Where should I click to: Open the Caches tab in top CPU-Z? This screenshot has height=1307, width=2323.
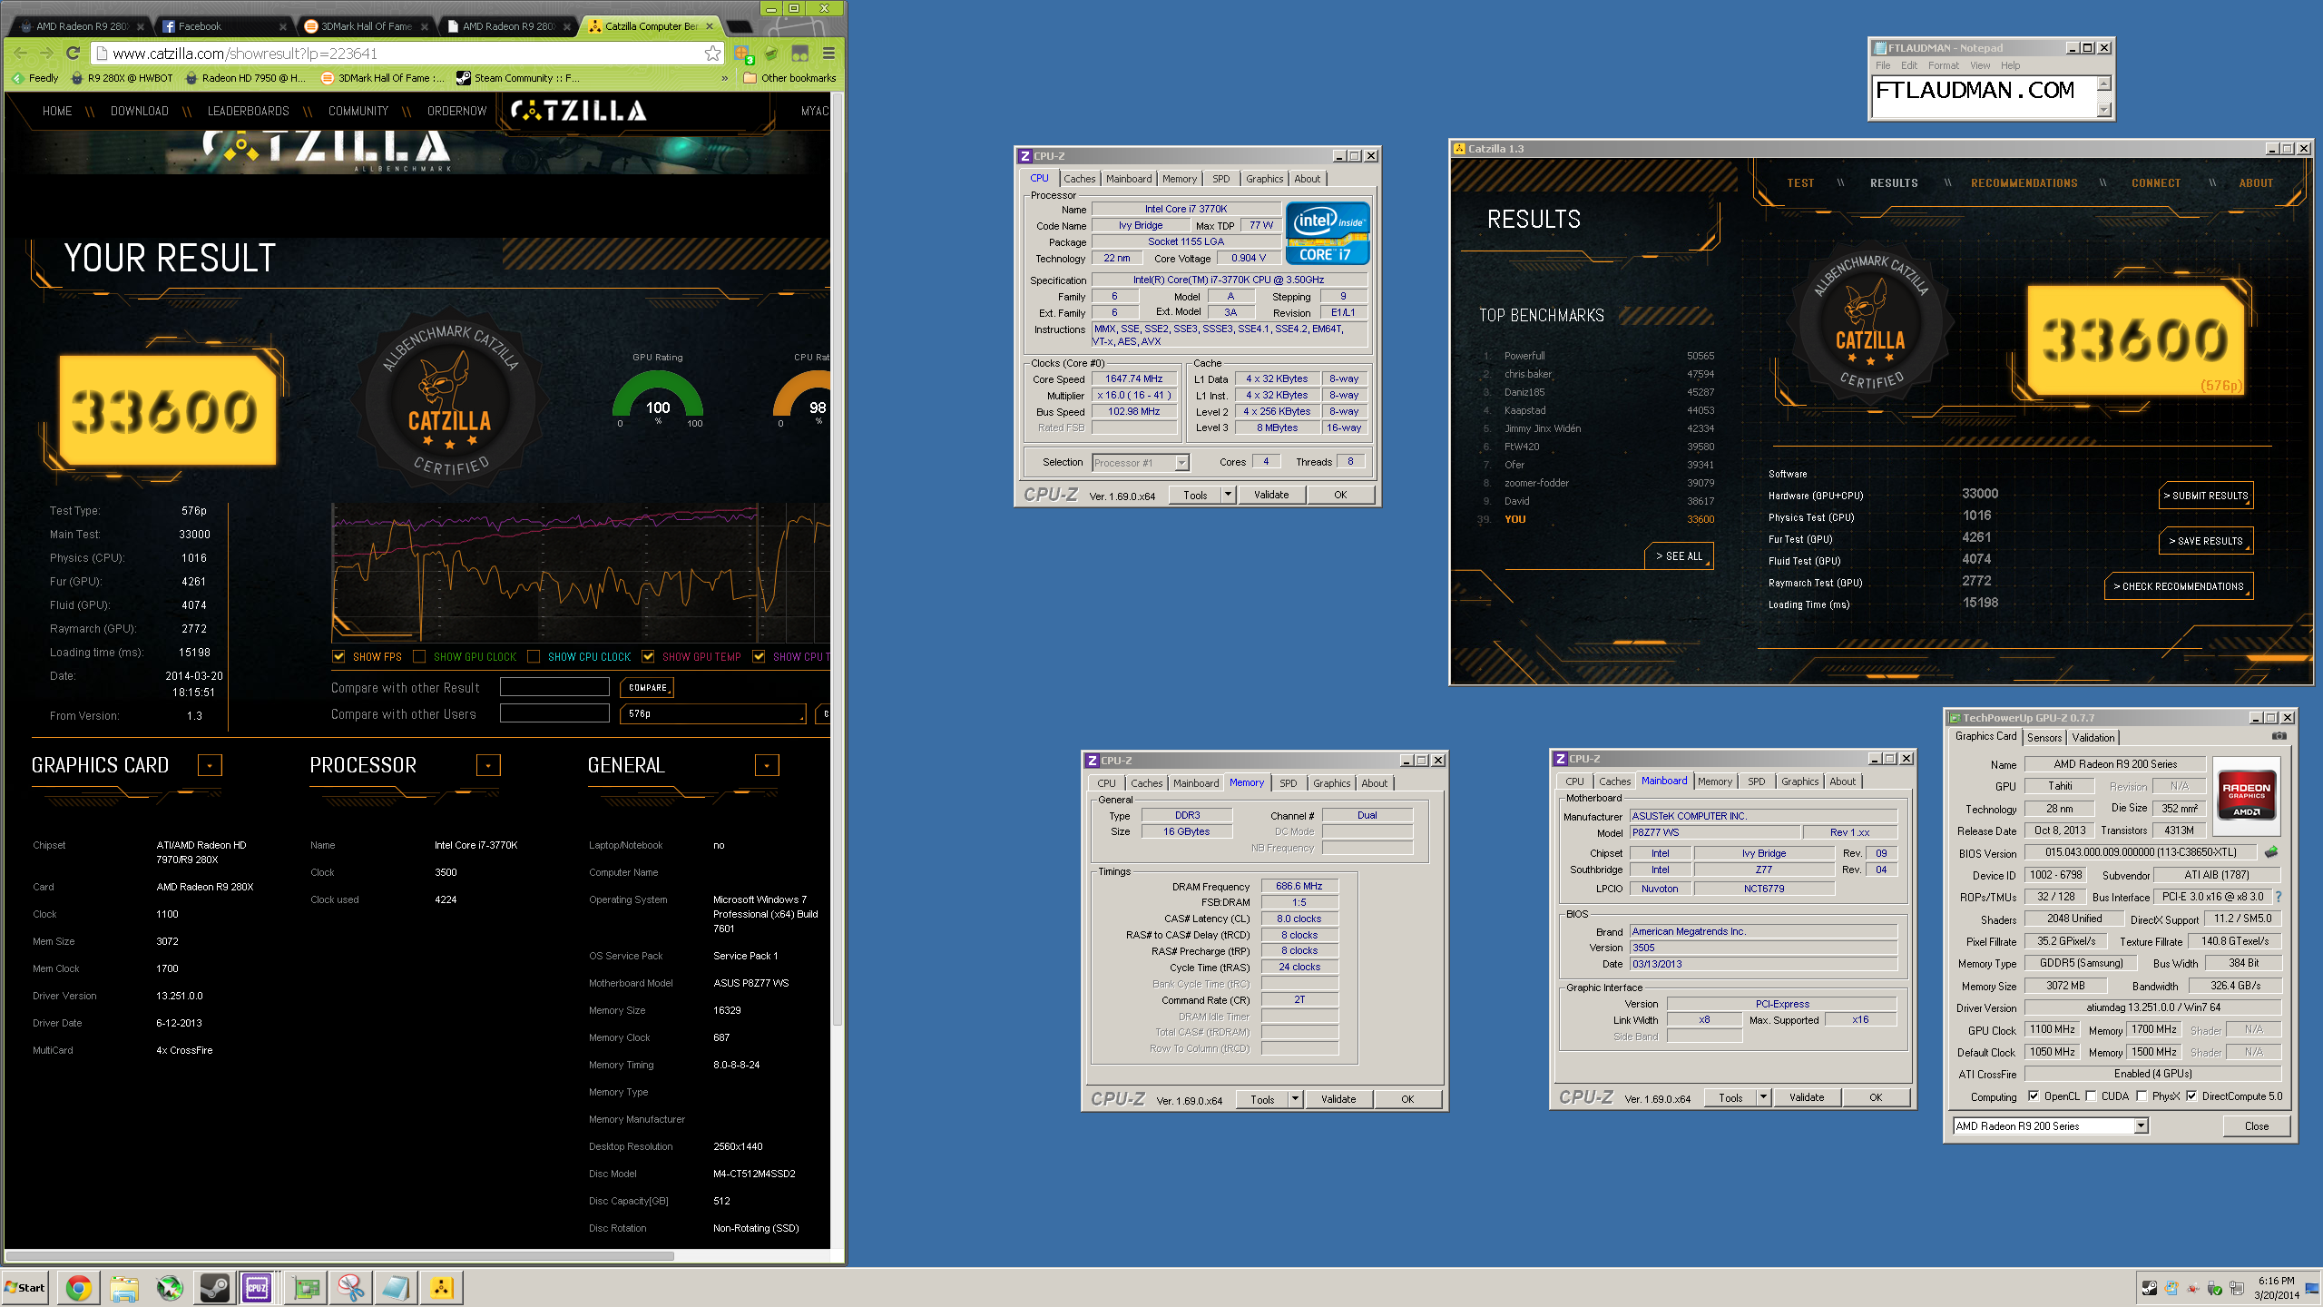point(1080,179)
